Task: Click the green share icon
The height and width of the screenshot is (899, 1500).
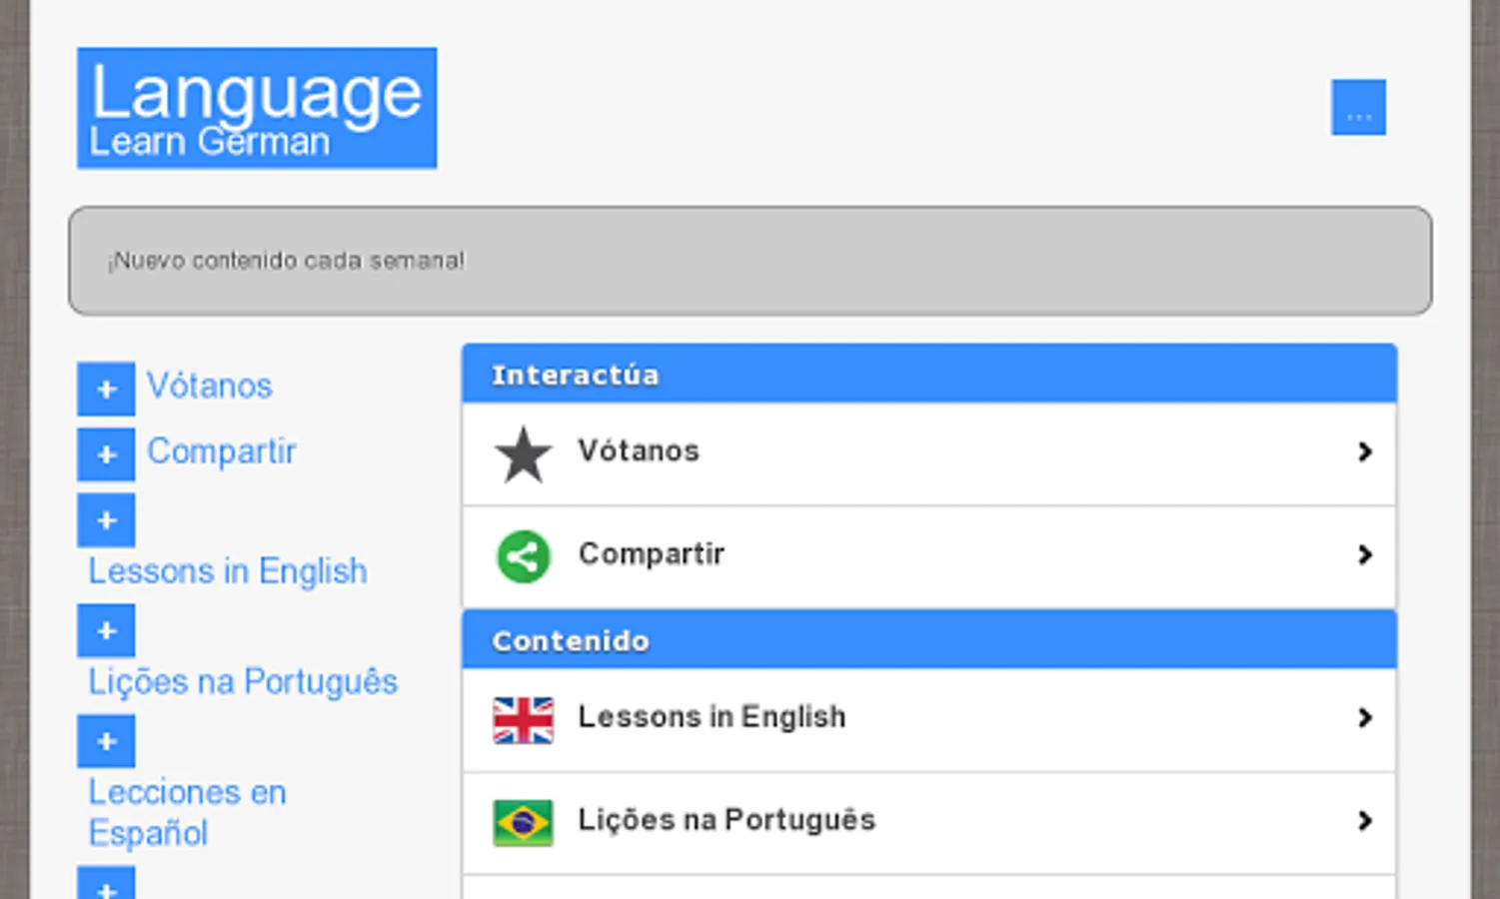Action: click(x=523, y=556)
